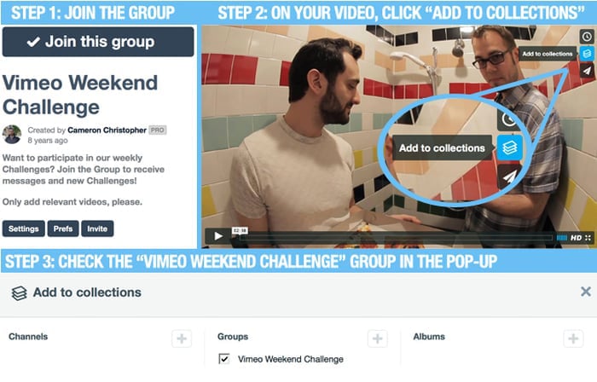Click the Watch Later clock icon on video

pos(587,37)
